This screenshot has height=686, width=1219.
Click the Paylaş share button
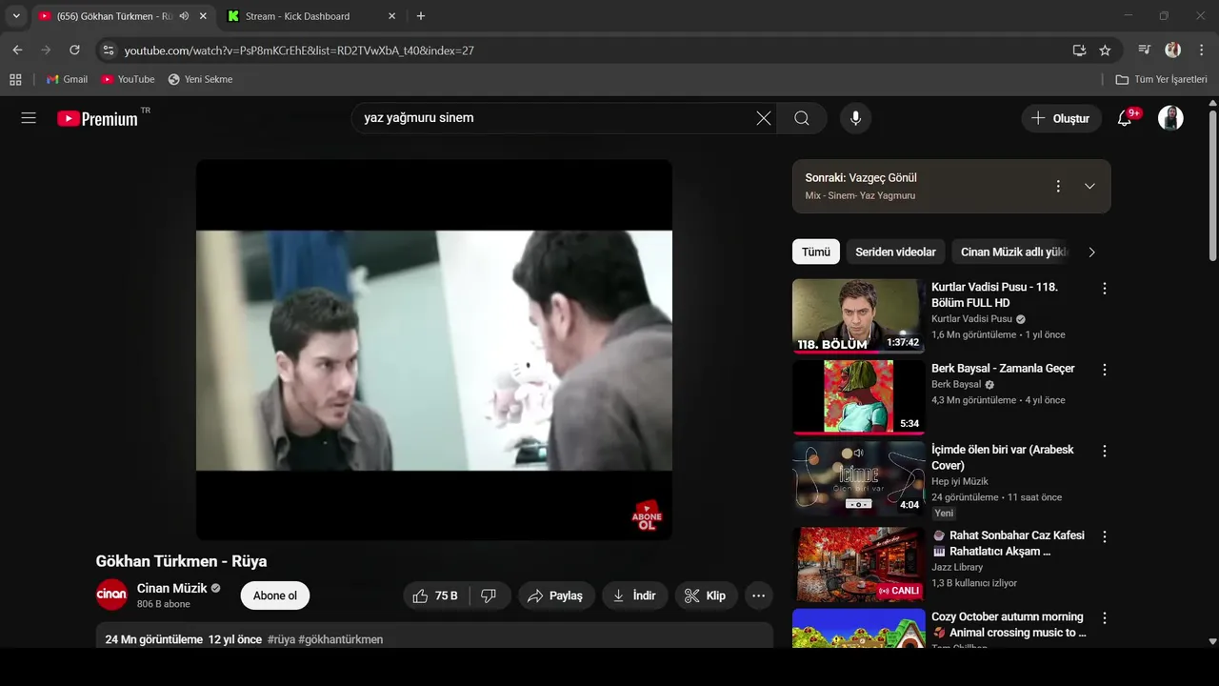[557, 595]
